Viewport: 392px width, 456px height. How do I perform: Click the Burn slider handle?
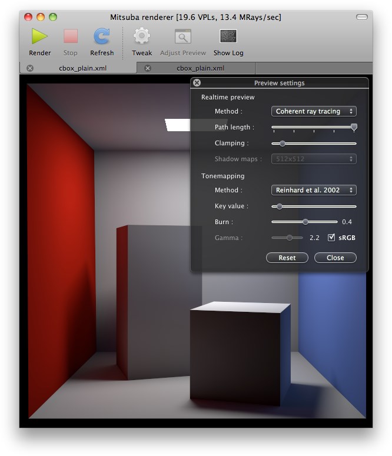tap(305, 222)
